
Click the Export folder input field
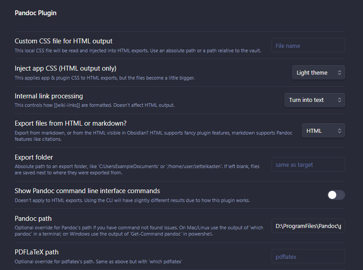308,165
